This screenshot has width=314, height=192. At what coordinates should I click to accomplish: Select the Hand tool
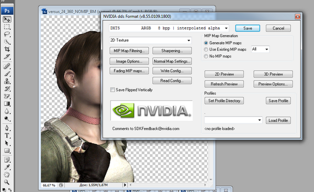7,175
